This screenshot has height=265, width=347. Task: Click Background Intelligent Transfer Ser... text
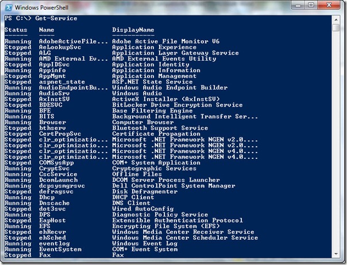[x=185, y=116]
